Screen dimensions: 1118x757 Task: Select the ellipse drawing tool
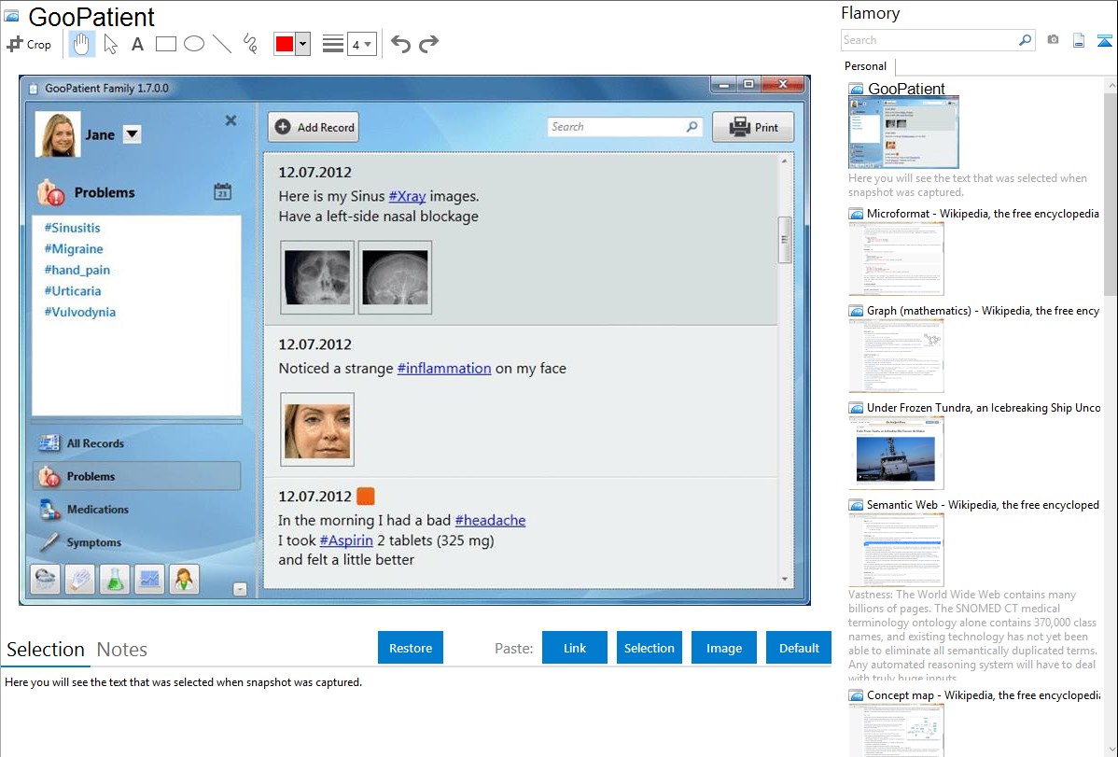pos(194,44)
